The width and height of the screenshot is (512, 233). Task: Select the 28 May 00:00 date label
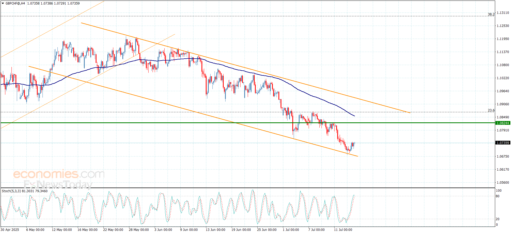[x=139, y=230]
